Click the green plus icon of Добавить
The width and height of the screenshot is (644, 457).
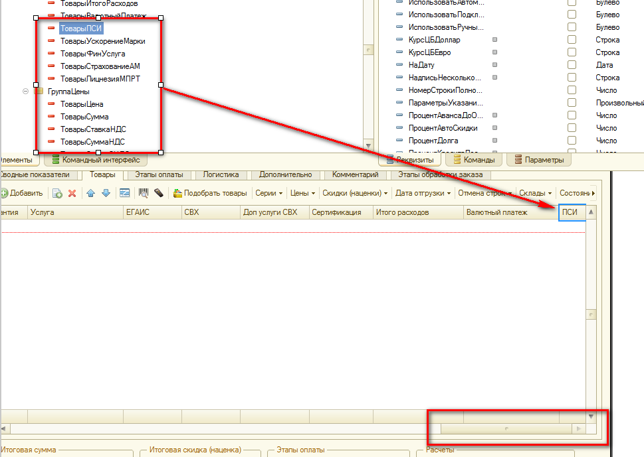(4, 193)
